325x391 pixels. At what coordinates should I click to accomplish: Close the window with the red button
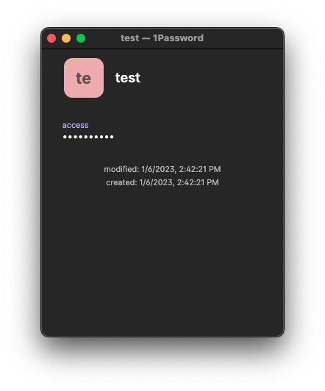coord(51,38)
